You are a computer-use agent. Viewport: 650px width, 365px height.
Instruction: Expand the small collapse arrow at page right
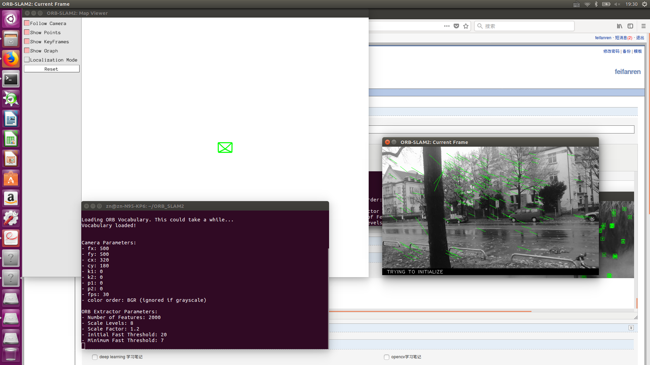(631, 328)
